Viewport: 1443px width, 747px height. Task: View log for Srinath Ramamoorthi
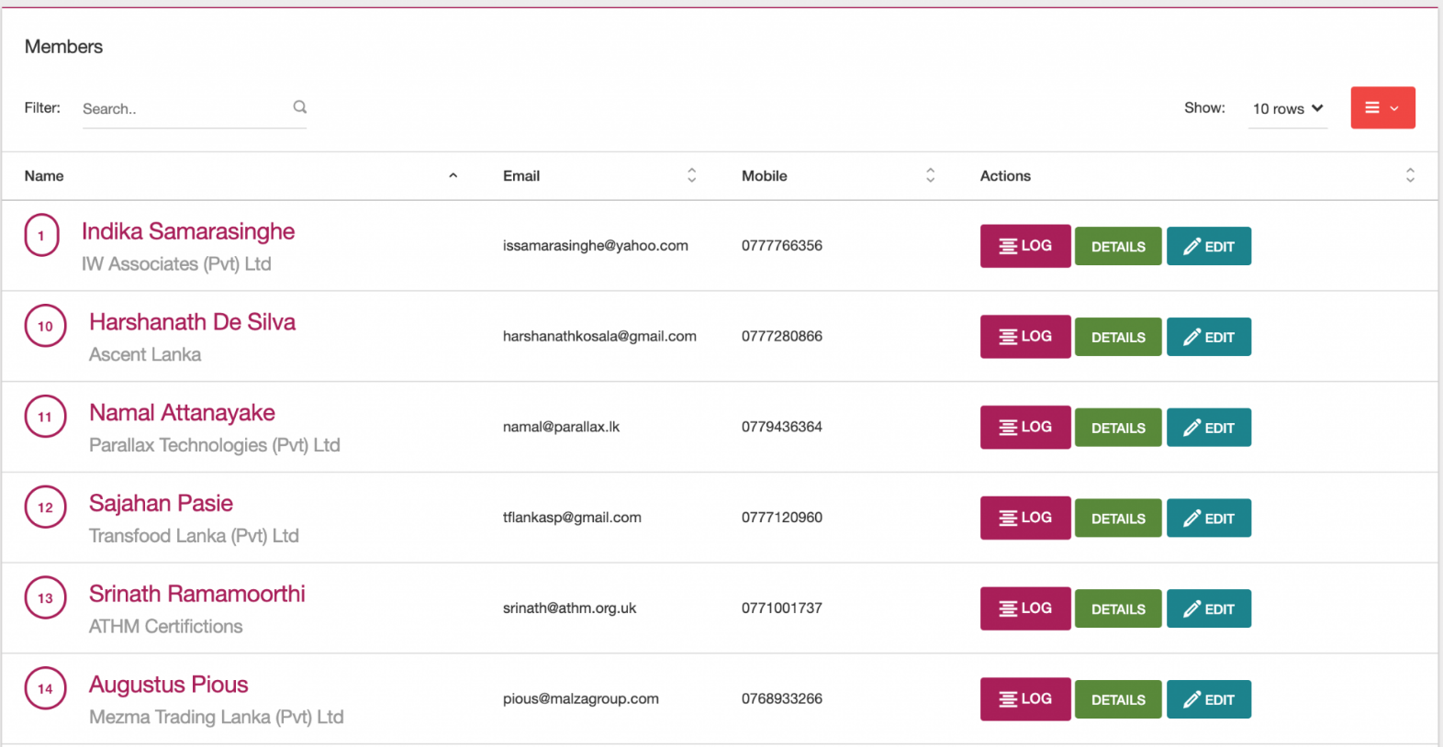[1025, 608]
